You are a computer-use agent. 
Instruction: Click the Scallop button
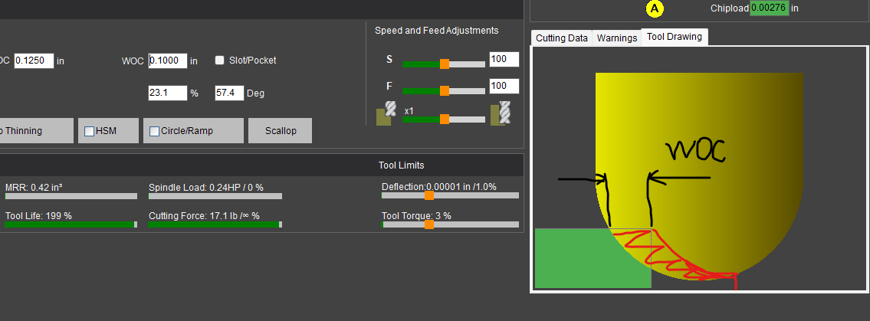click(x=281, y=131)
